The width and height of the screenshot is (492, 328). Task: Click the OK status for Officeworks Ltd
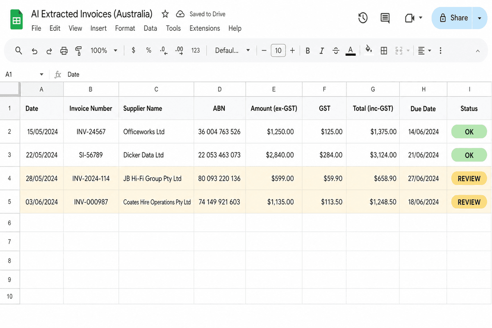(469, 132)
